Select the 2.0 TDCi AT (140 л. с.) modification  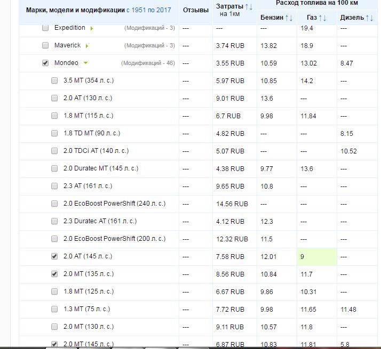[x=96, y=151]
